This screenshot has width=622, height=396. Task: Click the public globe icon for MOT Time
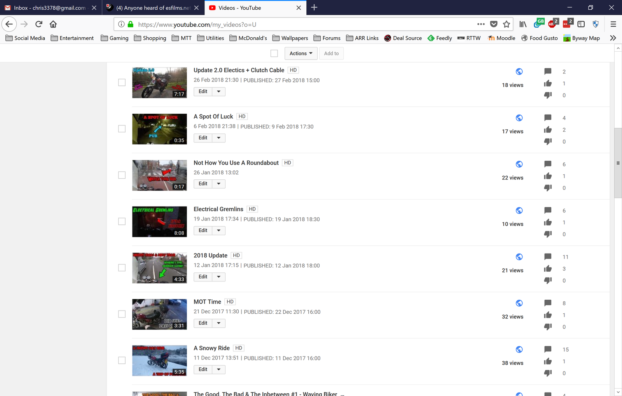tap(519, 303)
